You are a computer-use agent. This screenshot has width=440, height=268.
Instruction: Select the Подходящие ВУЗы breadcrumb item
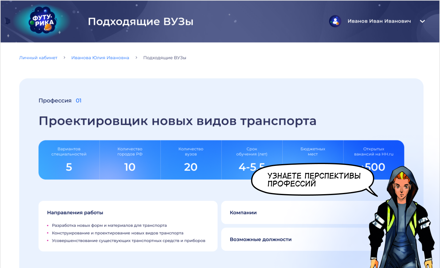pyautogui.click(x=165, y=57)
